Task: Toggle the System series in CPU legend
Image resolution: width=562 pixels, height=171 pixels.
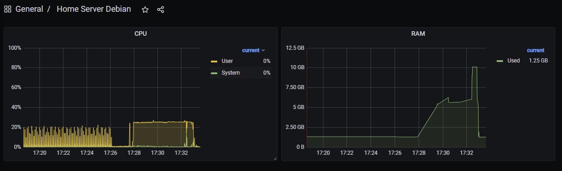Action: [x=230, y=72]
